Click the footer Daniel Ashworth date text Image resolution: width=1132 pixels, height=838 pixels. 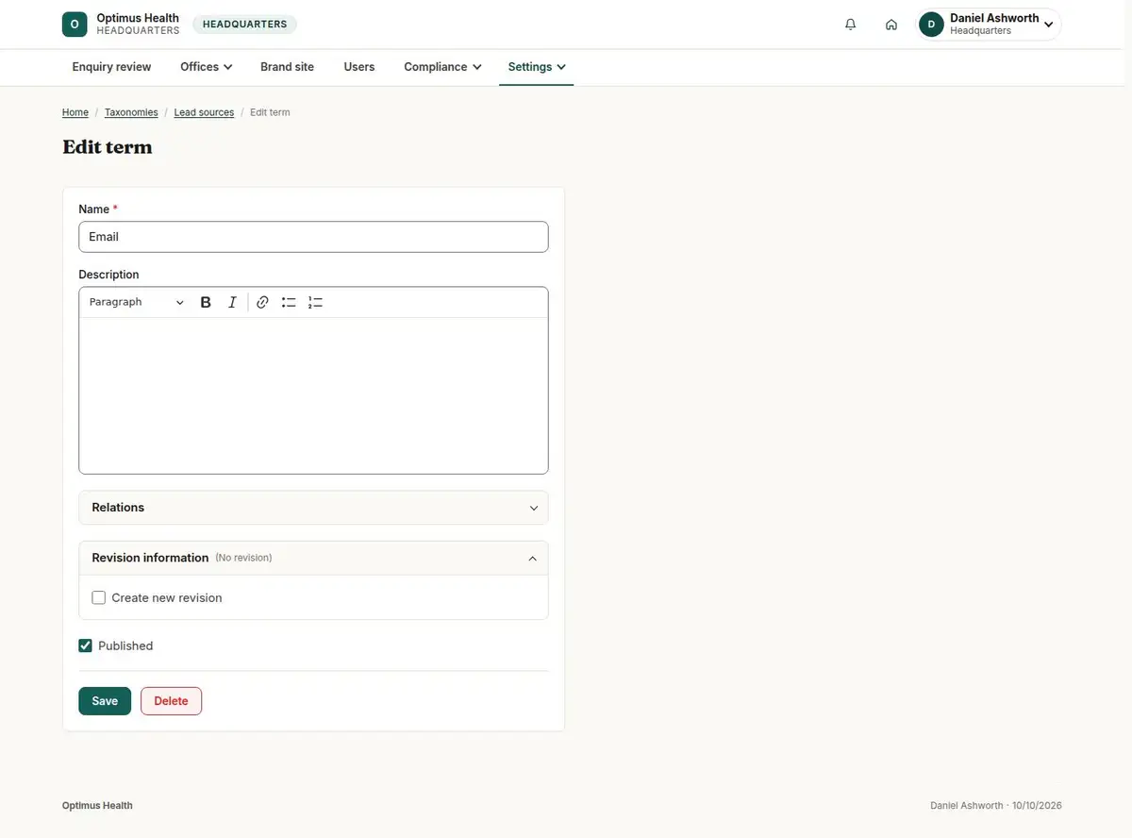996,806
